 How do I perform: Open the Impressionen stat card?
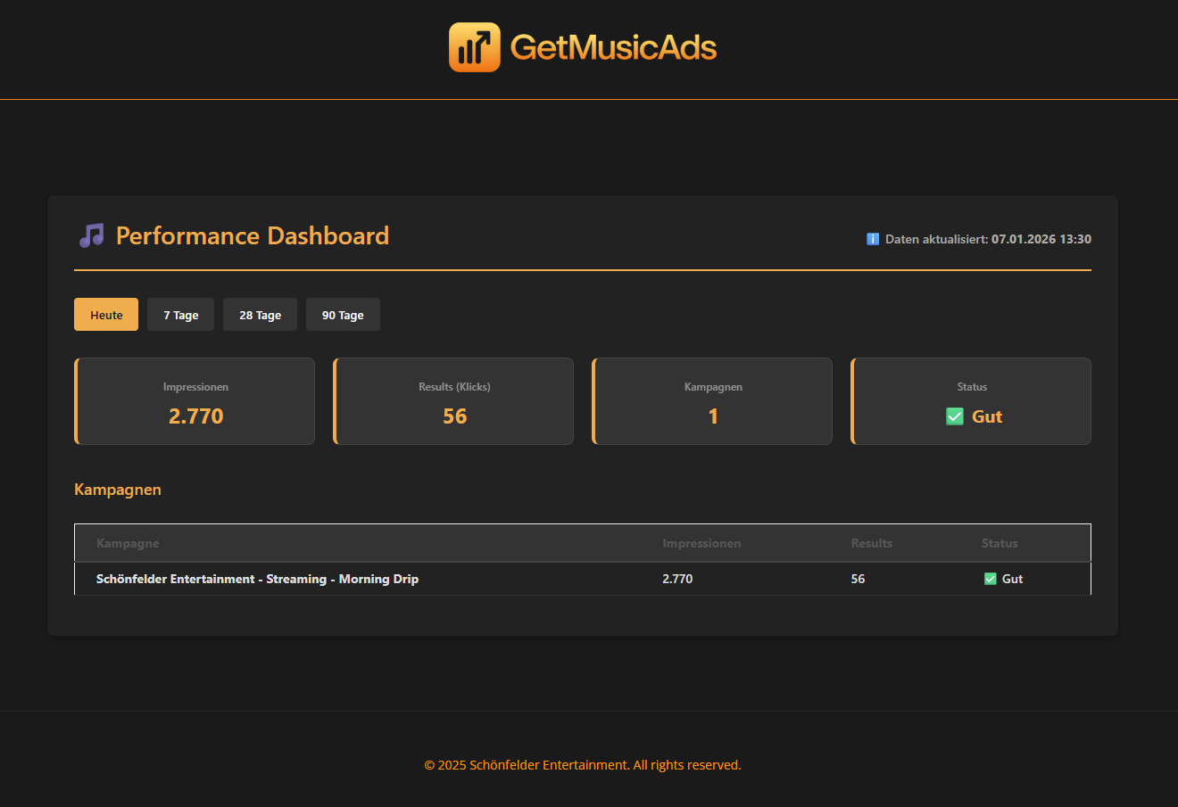[x=195, y=401]
